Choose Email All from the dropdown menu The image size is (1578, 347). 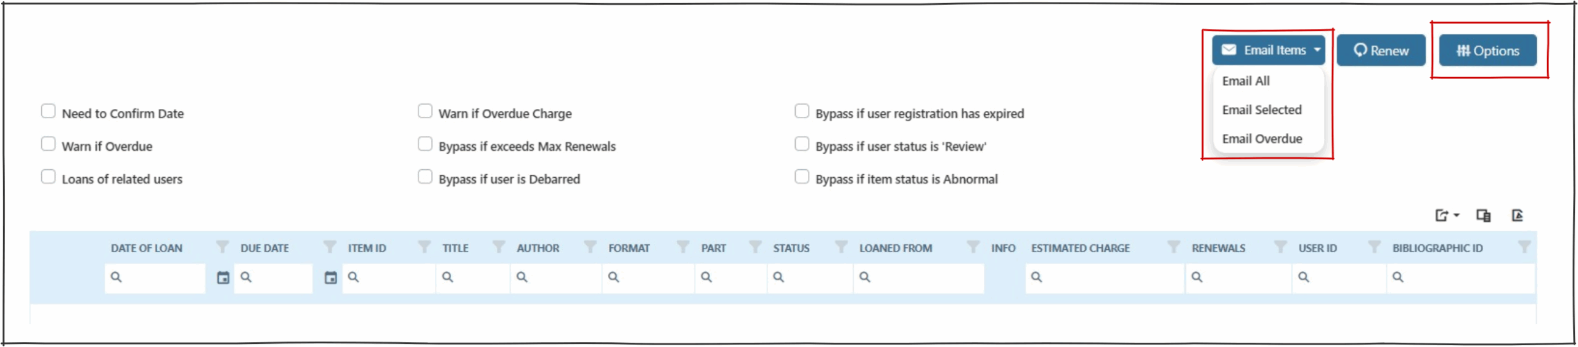click(x=1246, y=81)
